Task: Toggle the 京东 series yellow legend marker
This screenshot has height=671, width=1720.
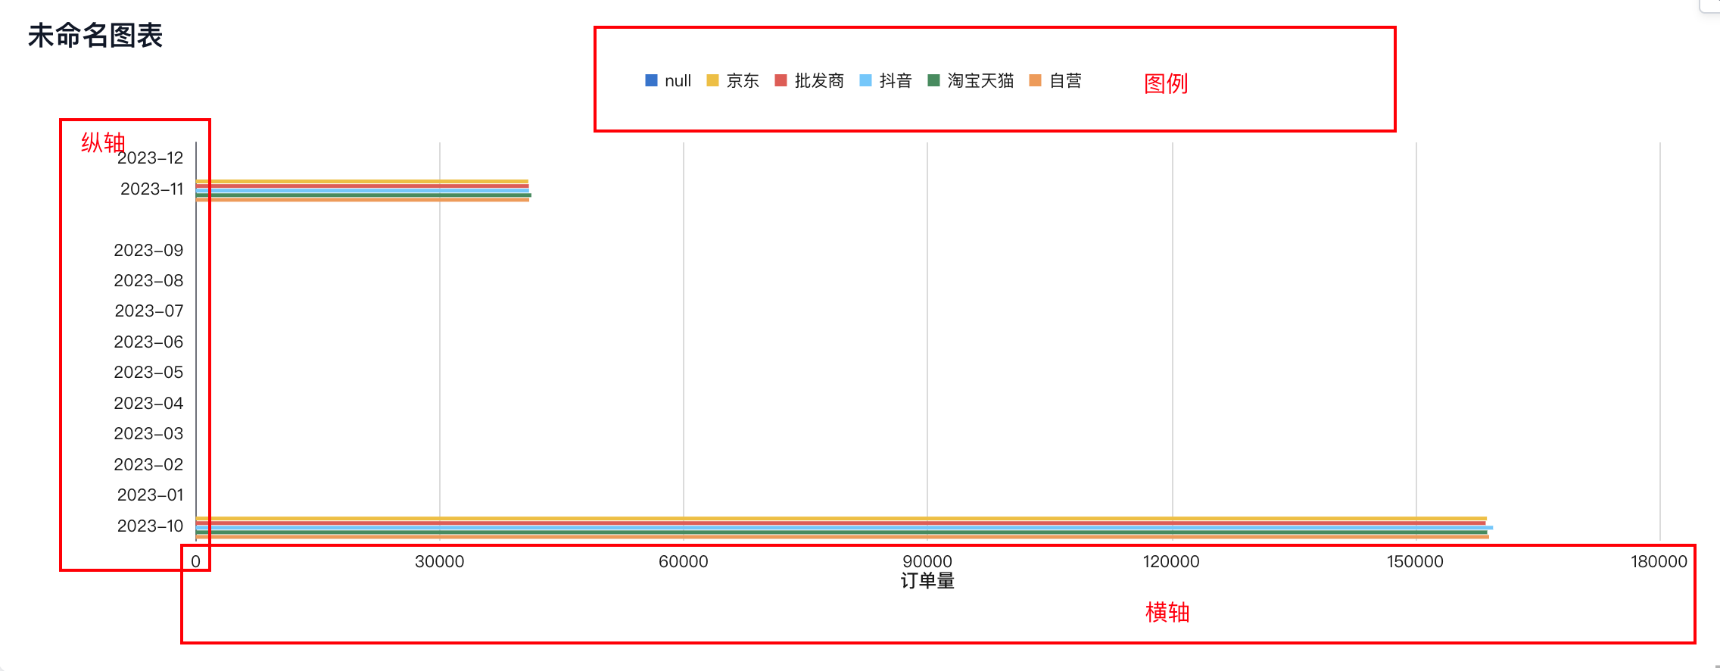Action: tap(712, 80)
